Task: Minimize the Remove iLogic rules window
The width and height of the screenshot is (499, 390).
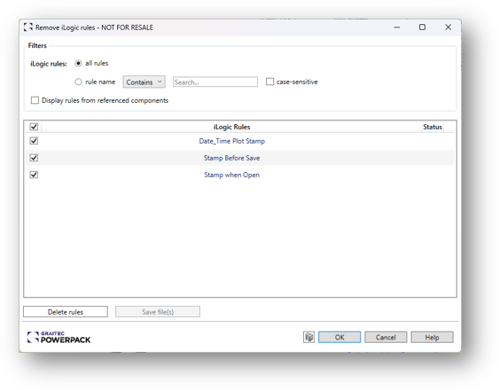Action: click(397, 27)
